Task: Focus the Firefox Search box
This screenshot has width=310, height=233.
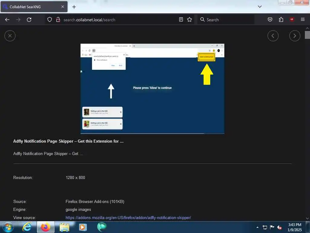Action: point(226,20)
